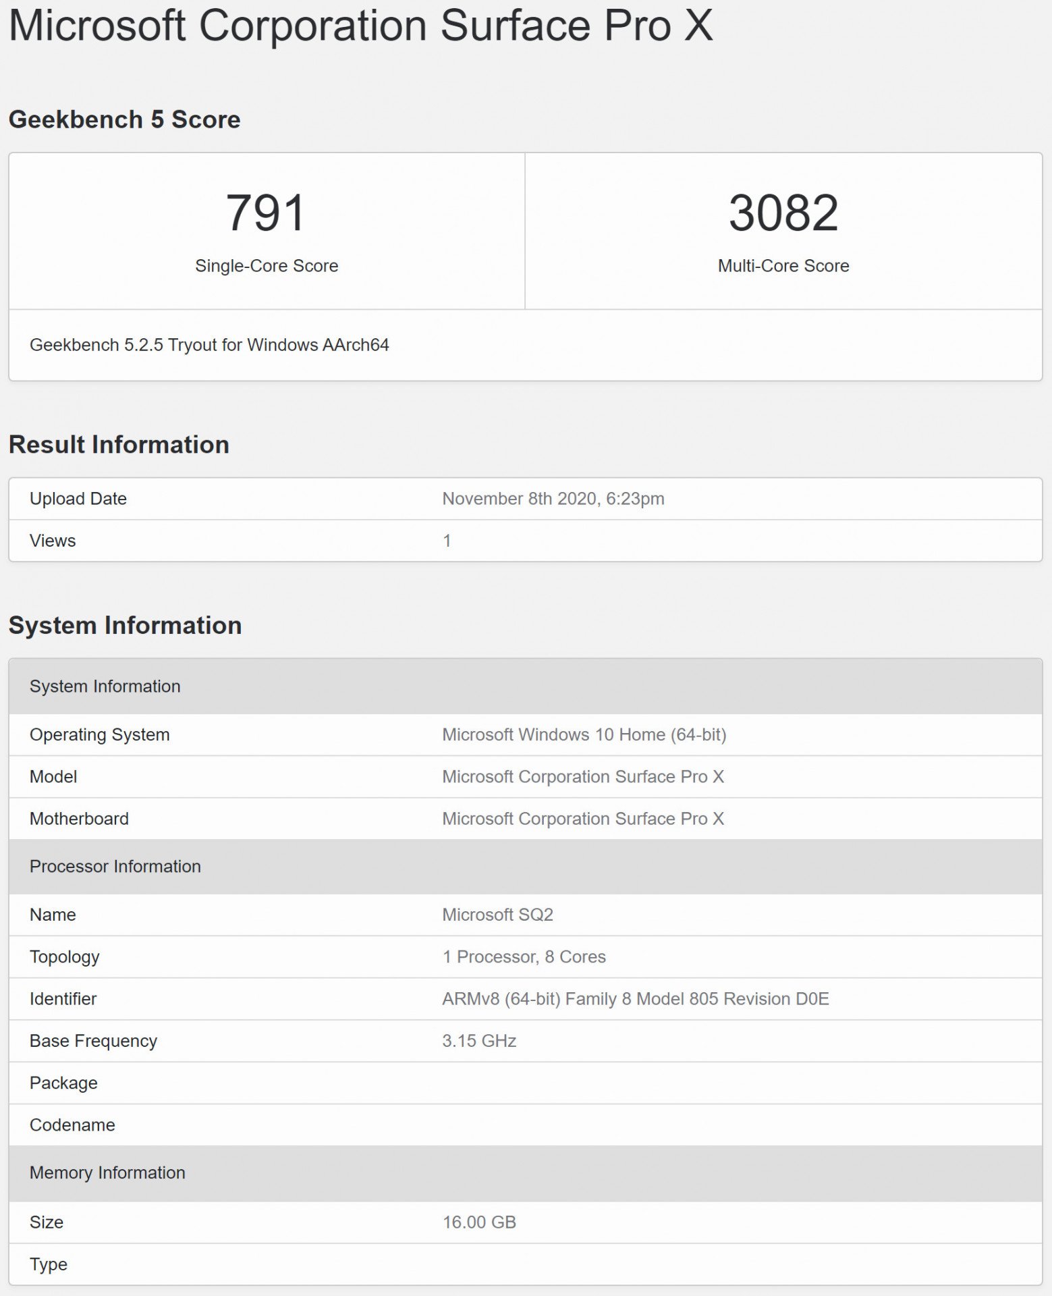Select Microsoft Windows 10 Home (64-bit) value
Viewport: 1052px width, 1296px height.
(x=584, y=734)
